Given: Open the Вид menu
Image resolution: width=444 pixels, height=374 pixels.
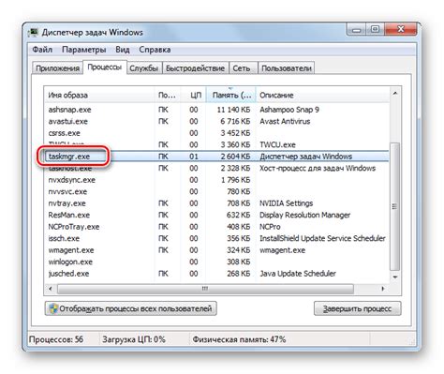Looking at the screenshot, I should coord(123,50).
